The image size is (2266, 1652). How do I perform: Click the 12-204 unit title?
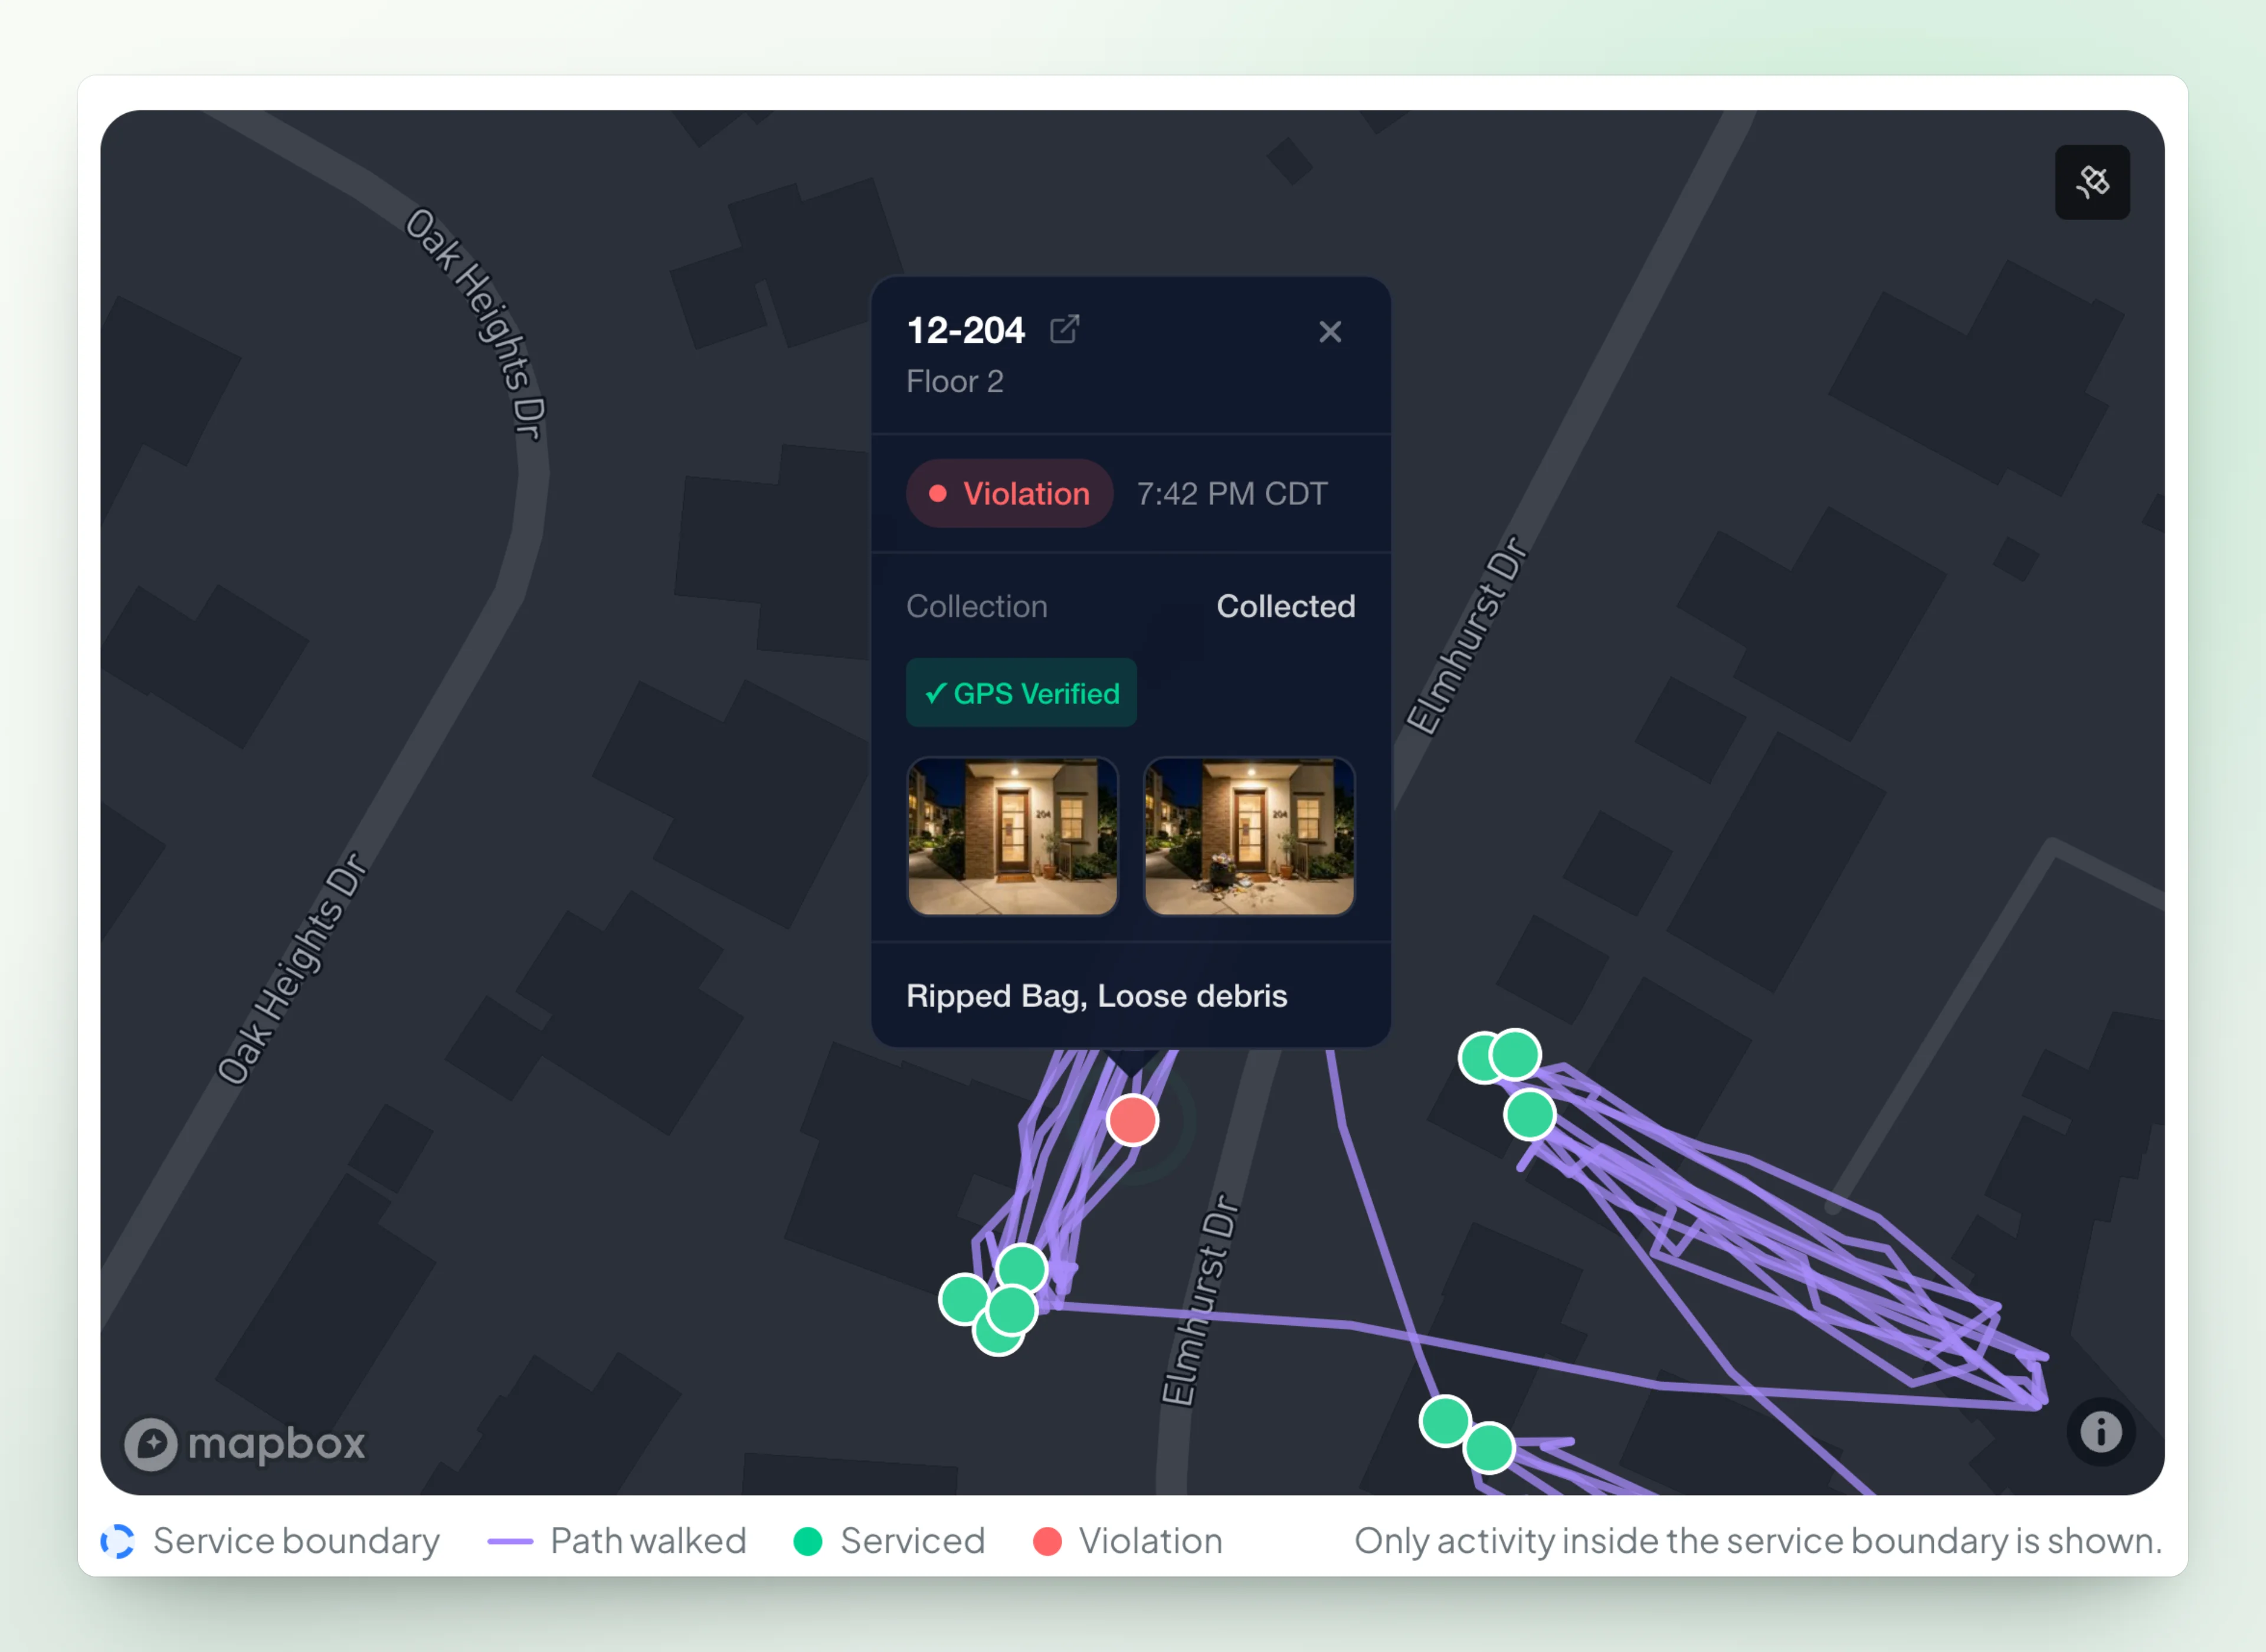coord(965,330)
